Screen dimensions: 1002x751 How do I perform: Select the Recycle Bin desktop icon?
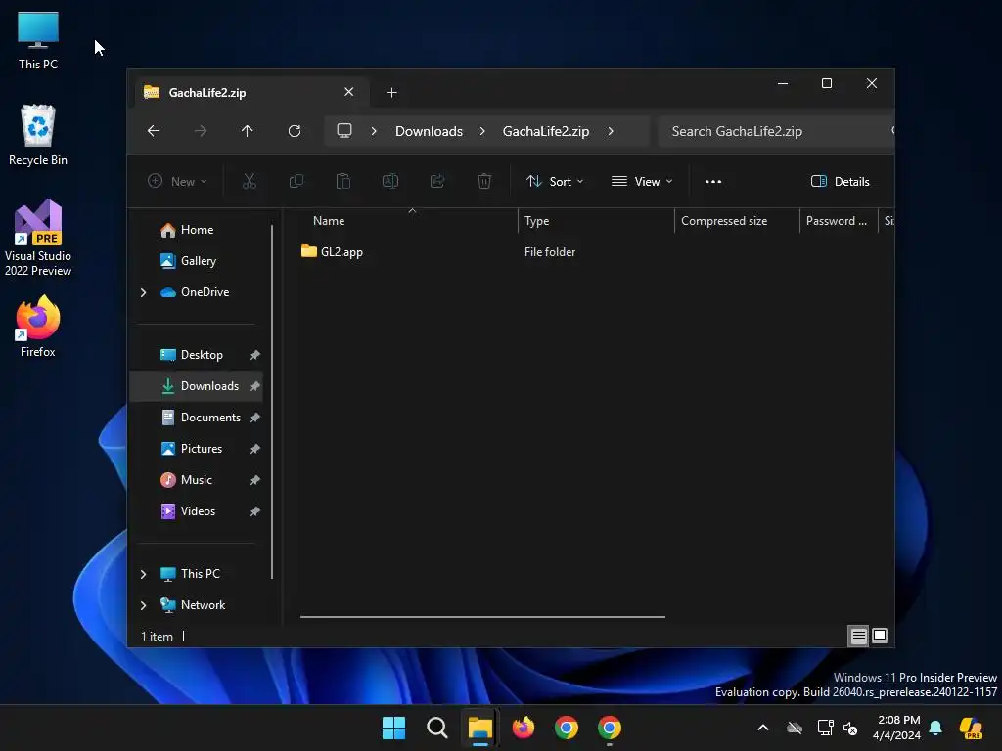tap(38, 135)
